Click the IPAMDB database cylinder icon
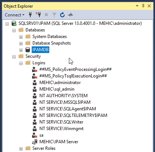 (x=28, y=50)
